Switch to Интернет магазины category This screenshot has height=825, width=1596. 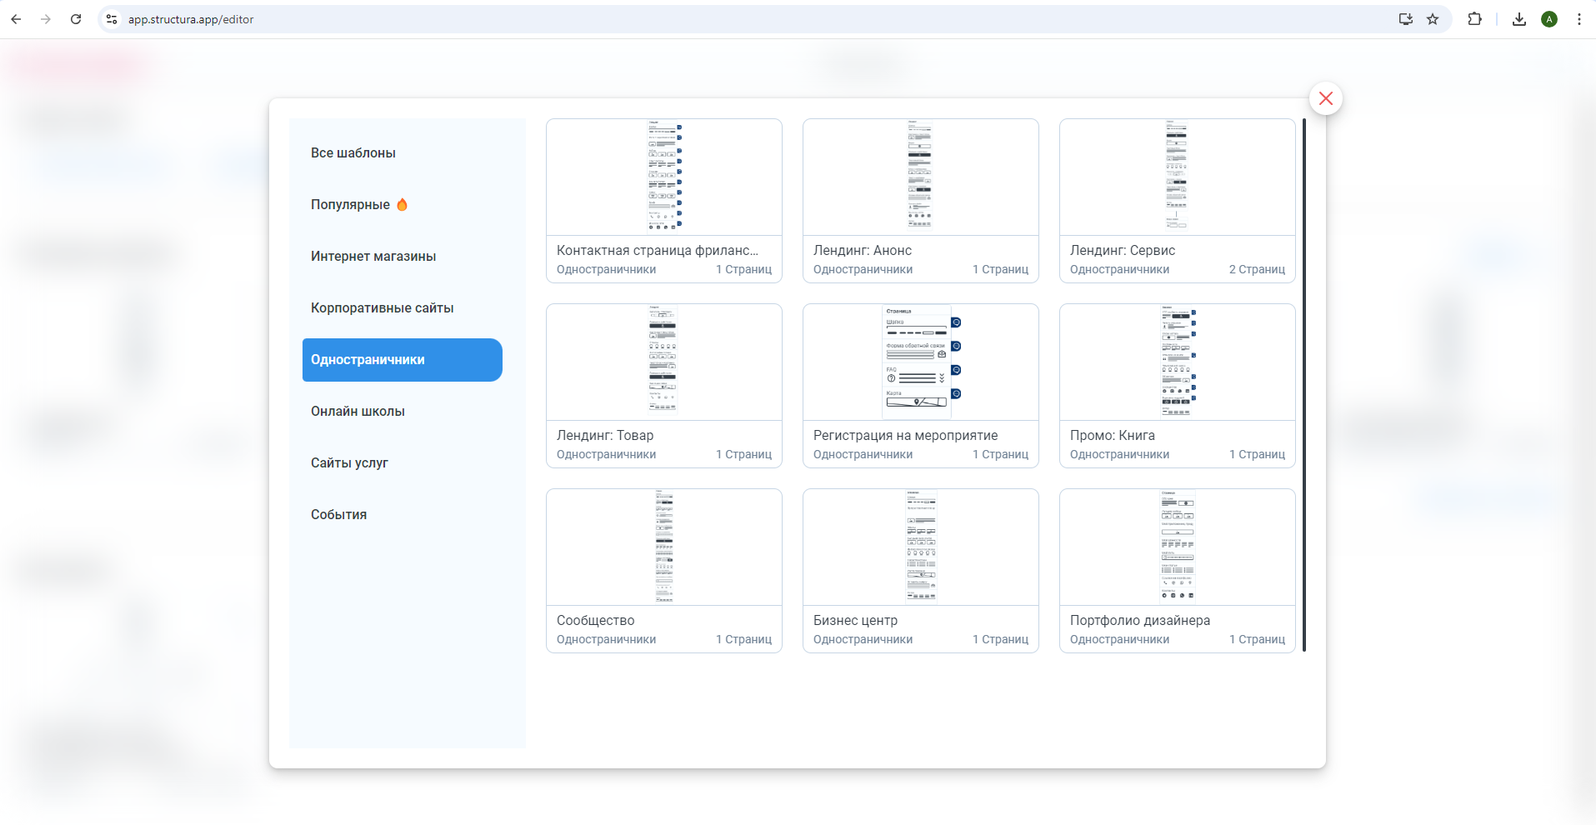(373, 257)
